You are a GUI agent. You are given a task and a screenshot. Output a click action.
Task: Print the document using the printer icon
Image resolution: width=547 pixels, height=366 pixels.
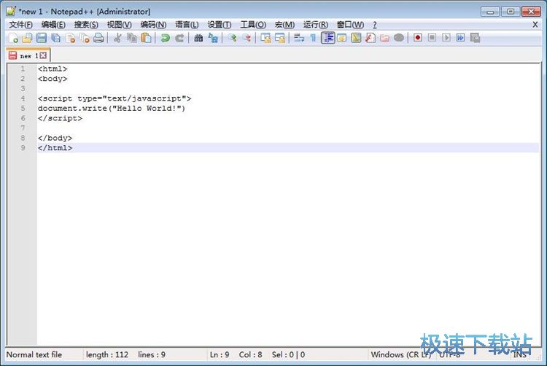click(98, 38)
